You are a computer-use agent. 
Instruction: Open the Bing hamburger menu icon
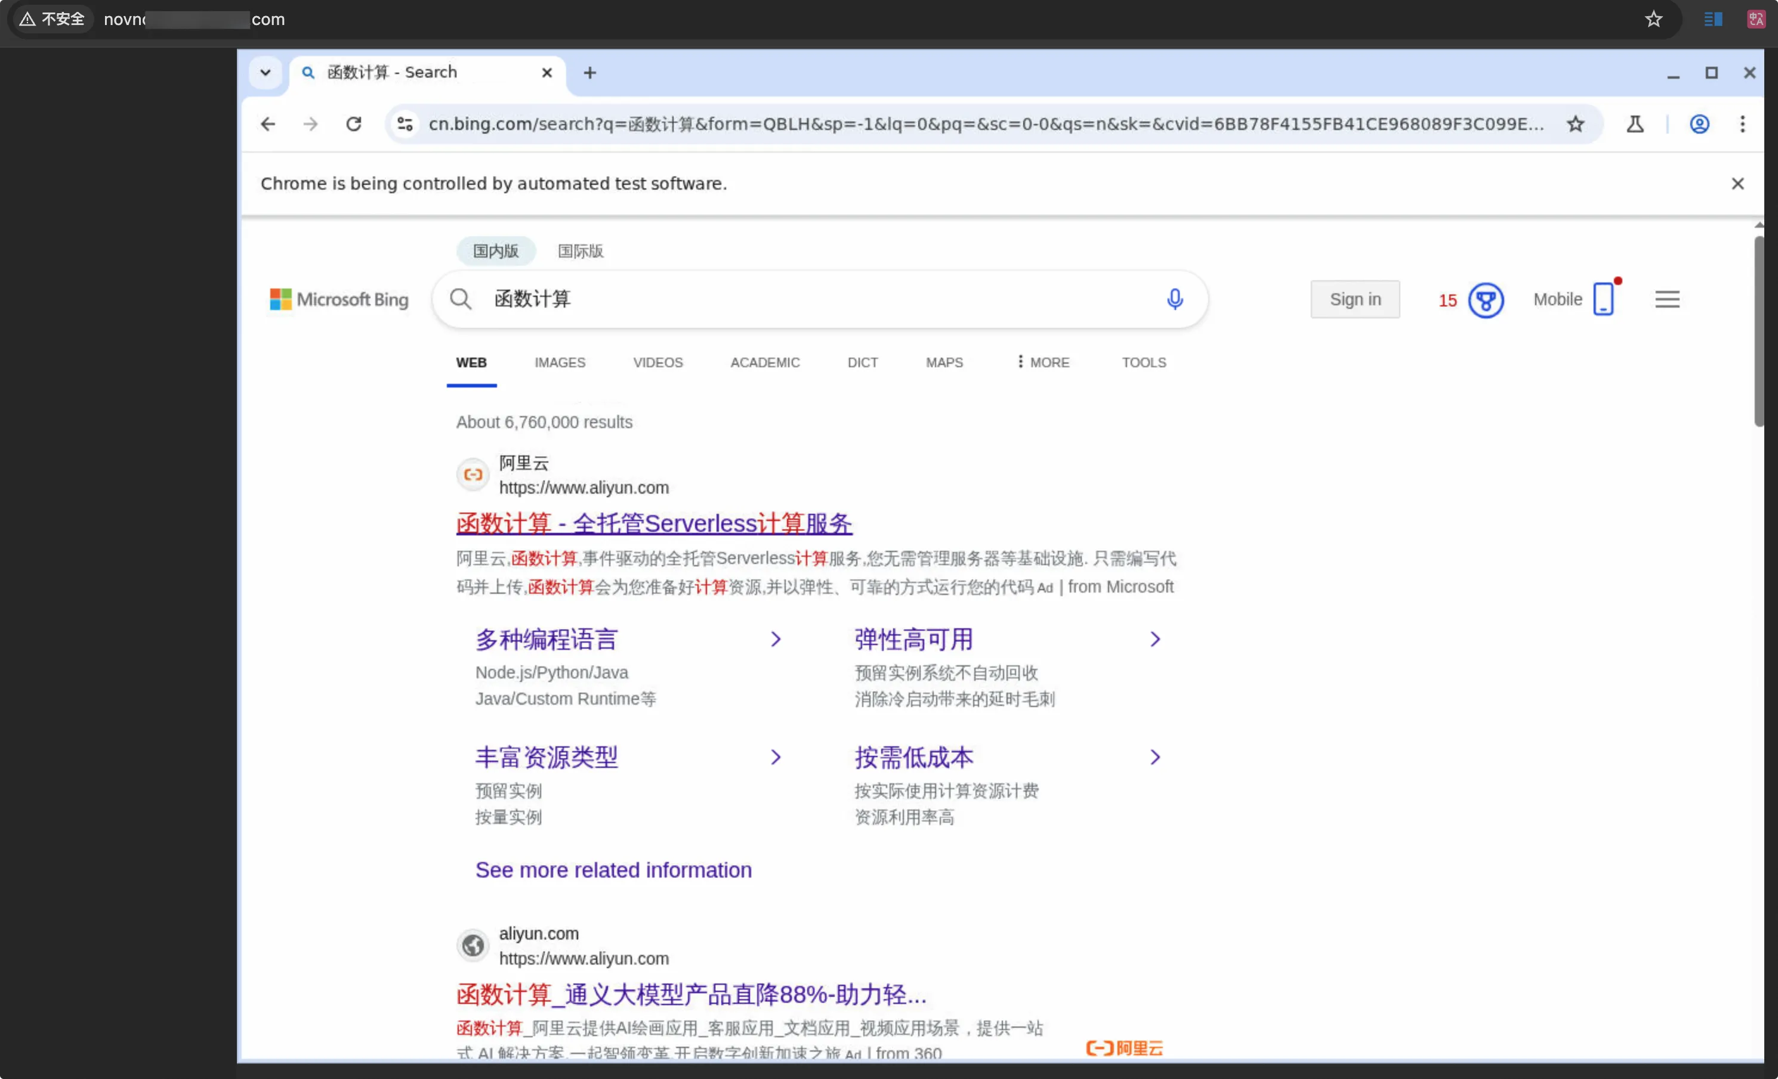1668,299
